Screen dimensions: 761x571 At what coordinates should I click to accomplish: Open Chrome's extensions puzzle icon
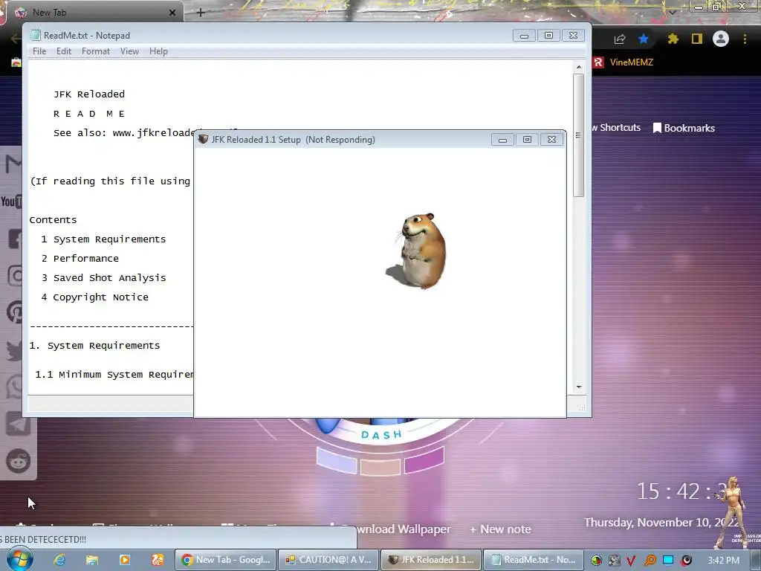coord(673,39)
